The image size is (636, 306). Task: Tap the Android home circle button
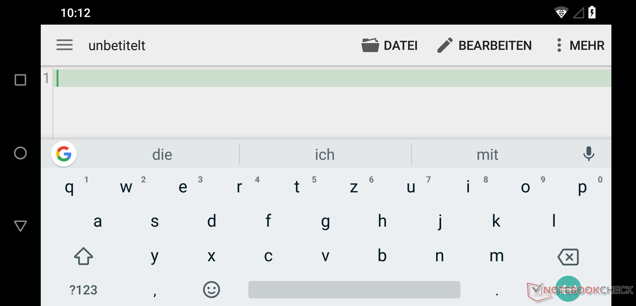click(x=21, y=153)
